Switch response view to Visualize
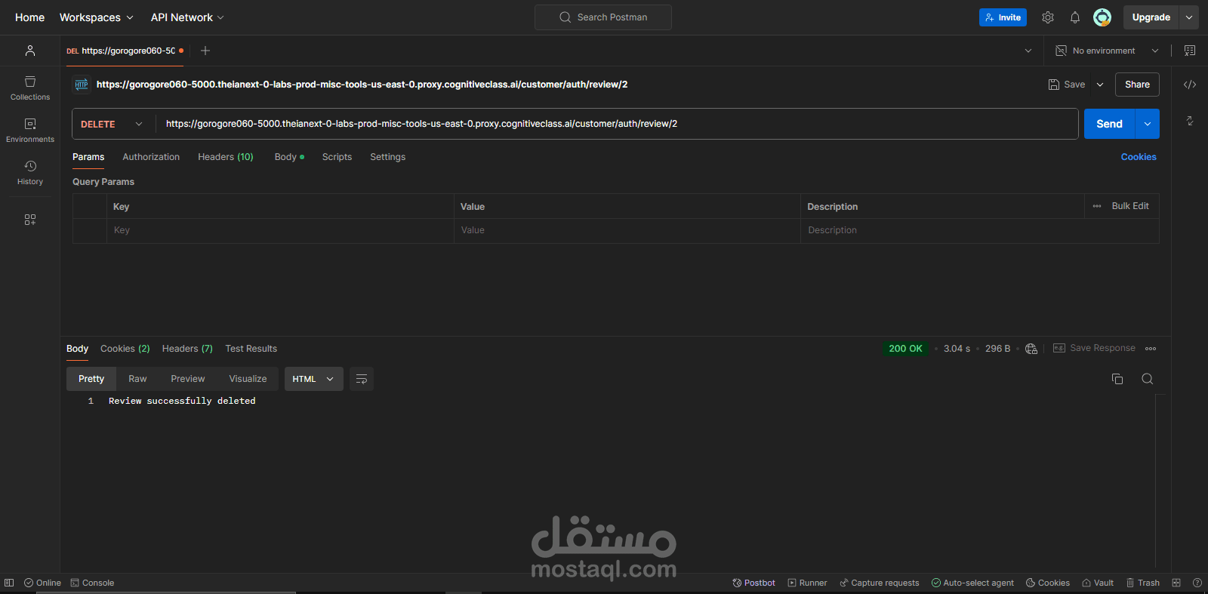 click(248, 379)
